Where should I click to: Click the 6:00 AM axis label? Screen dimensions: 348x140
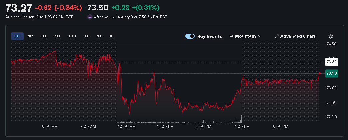tap(50, 127)
